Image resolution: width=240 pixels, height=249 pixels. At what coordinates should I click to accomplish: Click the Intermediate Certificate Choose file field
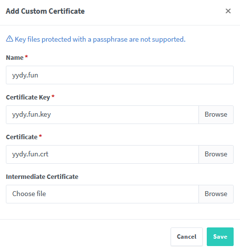pyautogui.click(x=102, y=194)
